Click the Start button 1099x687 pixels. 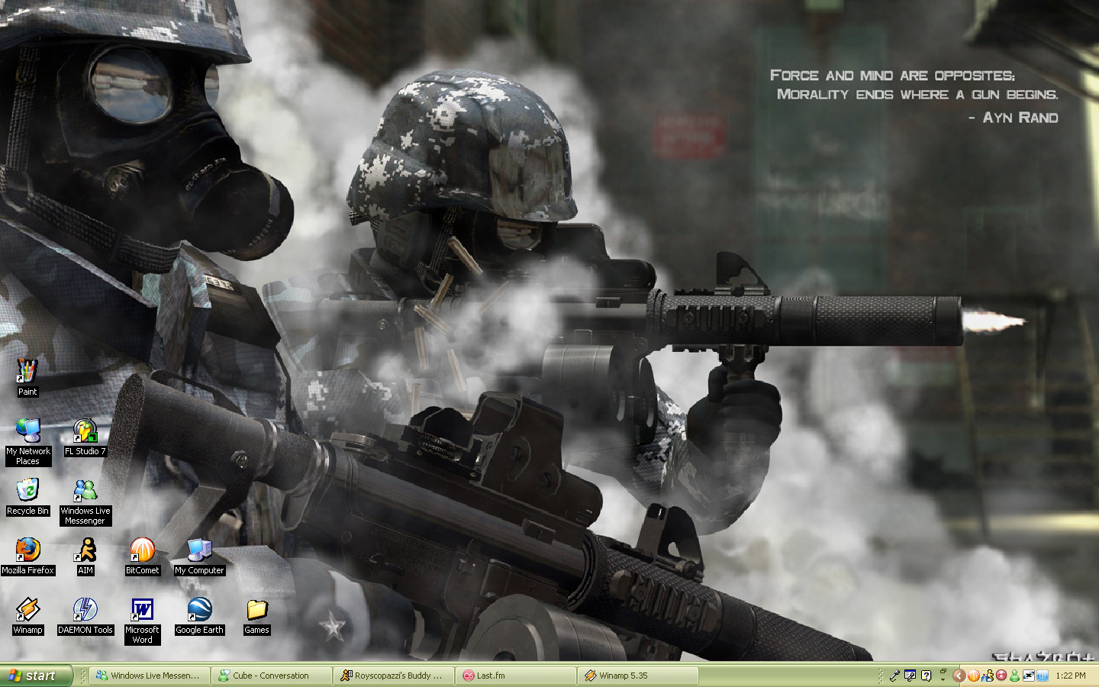(x=36, y=676)
